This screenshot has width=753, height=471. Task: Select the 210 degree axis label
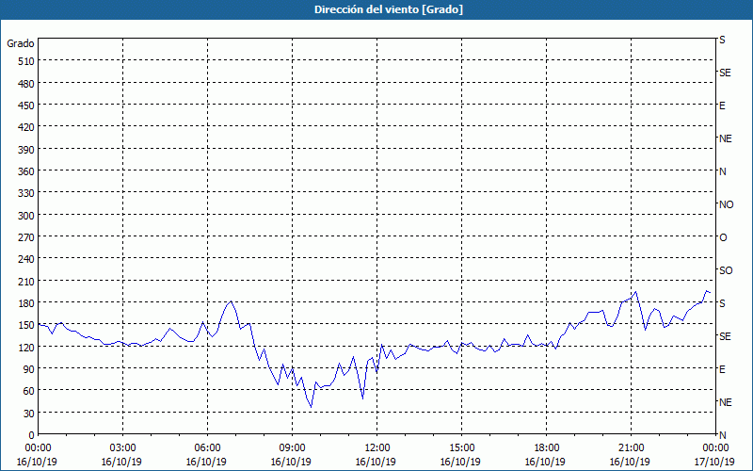click(26, 281)
